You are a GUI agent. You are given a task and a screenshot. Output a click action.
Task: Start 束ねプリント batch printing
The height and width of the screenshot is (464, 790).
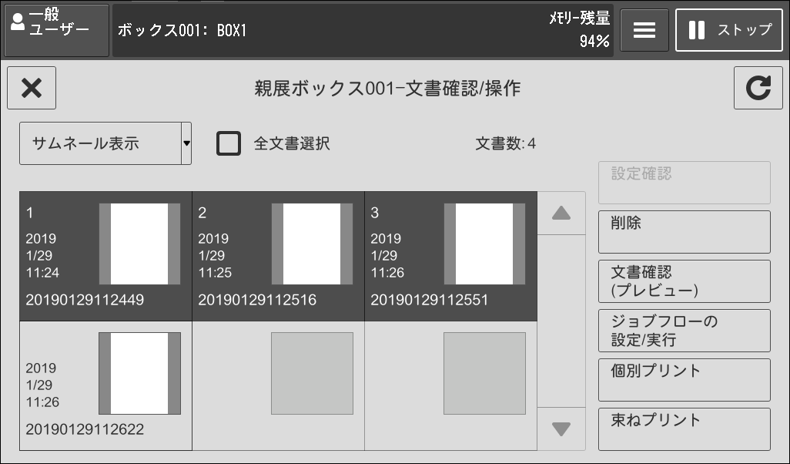click(x=684, y=429)
